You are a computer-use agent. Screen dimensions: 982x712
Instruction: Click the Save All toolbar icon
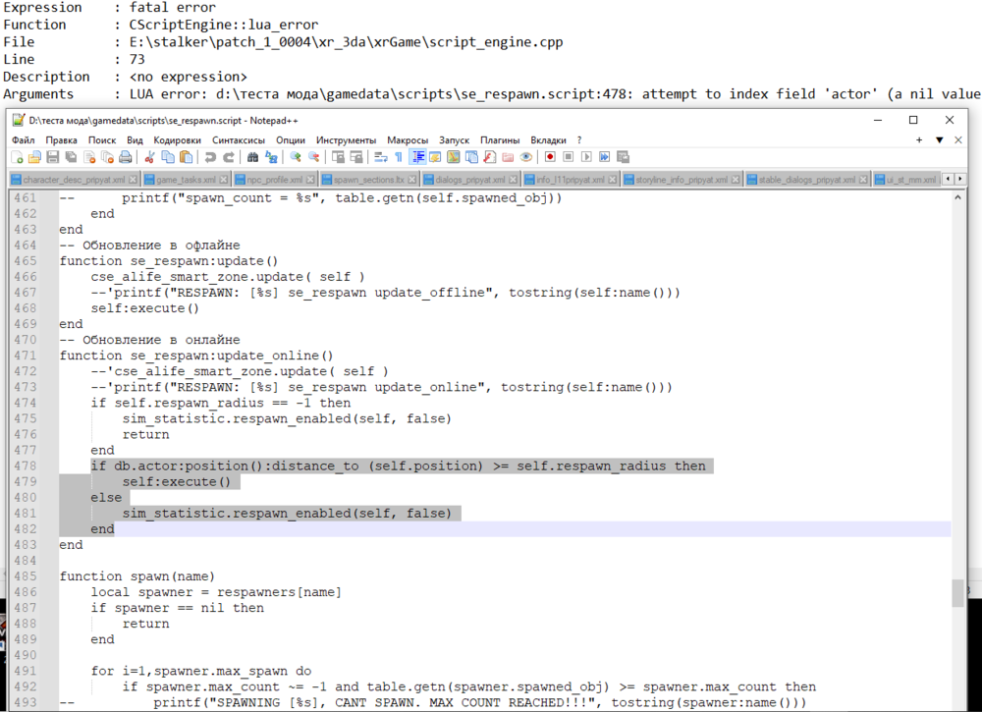click(70, 157)
